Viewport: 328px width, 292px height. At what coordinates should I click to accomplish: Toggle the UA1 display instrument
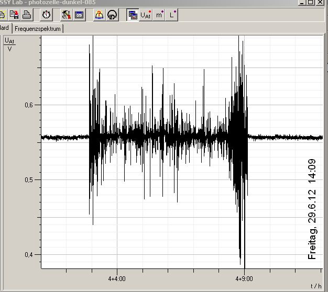pyautogui.click(x=146, y=15)
